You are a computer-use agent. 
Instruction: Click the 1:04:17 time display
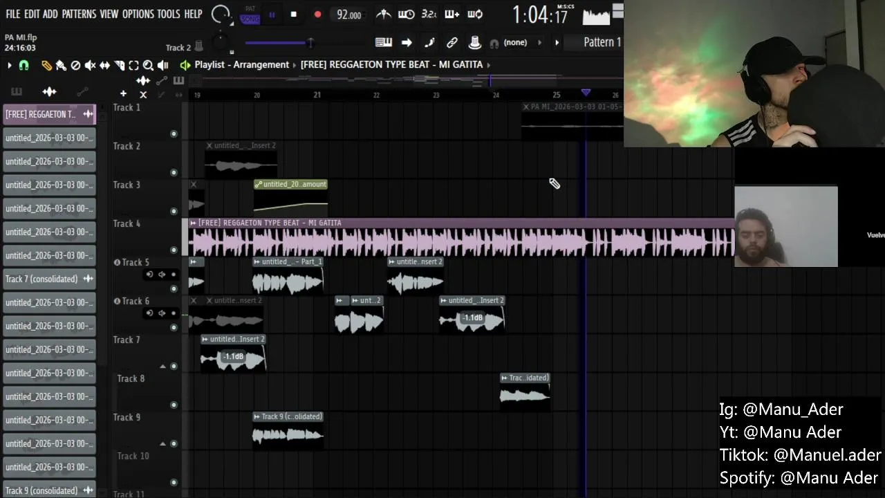540,15
